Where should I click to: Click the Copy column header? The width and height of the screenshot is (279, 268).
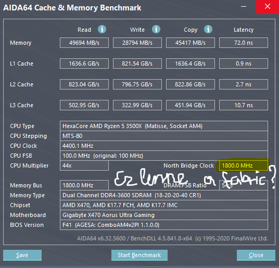pyautogui.click(x=191, y=30)
